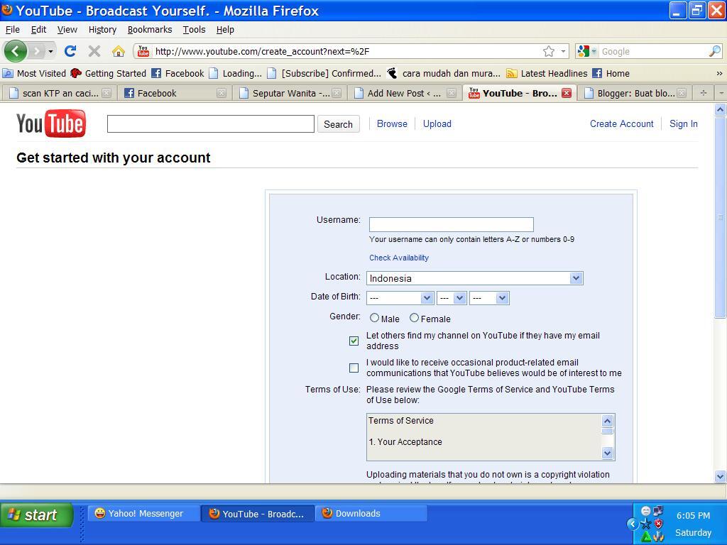Open a new tab with the plus button
The width and height of the screenshot is (727, 545).
click(x=704, y=93)
